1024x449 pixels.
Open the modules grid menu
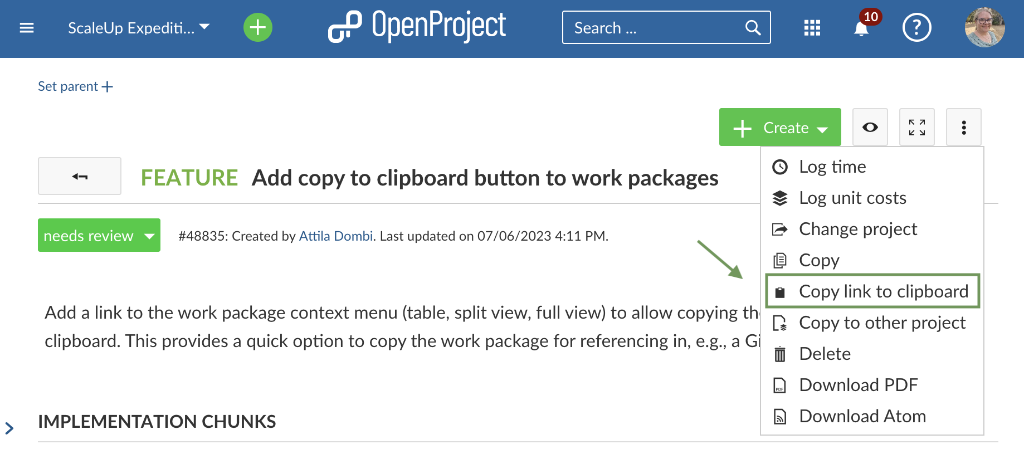pos(812,27)
